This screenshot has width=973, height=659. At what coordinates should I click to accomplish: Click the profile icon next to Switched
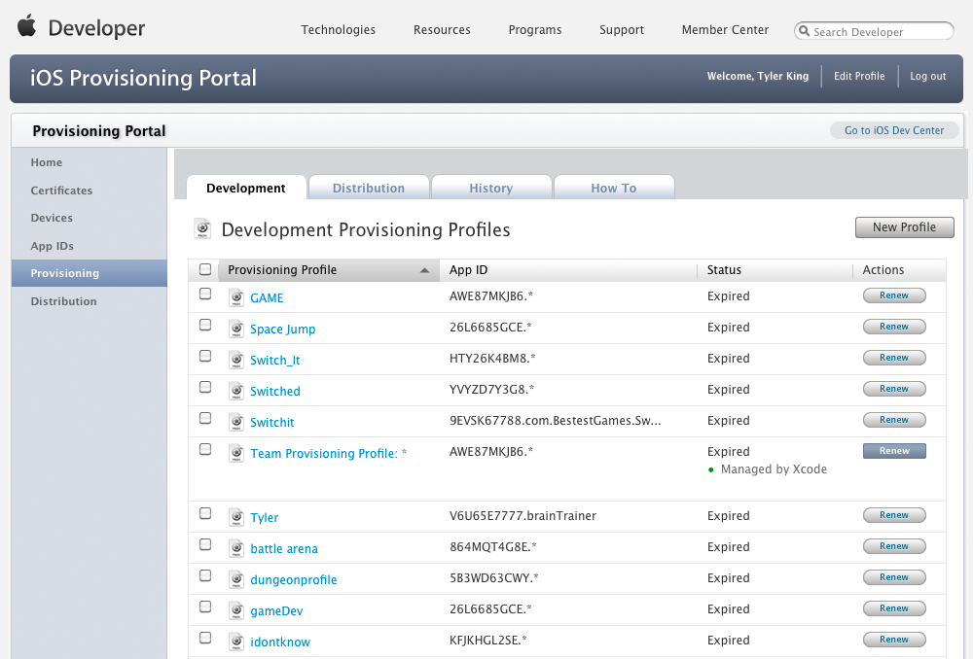(236, 390)
